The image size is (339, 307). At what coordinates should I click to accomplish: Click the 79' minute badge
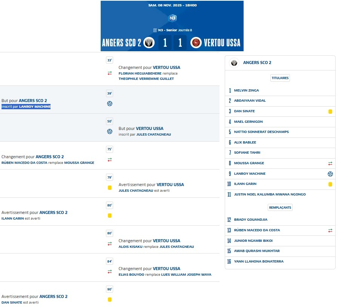[x=110, y=177]
